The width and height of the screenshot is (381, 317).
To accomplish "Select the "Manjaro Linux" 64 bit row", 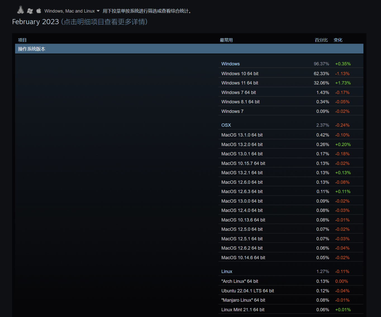I will tap(291, 300).
